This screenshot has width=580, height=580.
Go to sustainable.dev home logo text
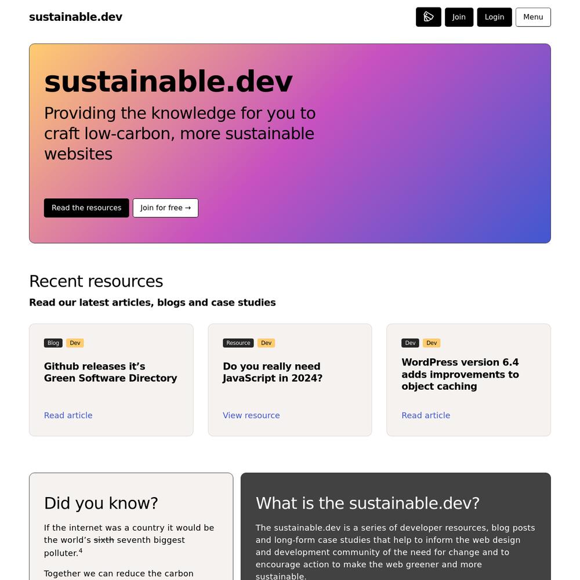click(x=75, y=17)
